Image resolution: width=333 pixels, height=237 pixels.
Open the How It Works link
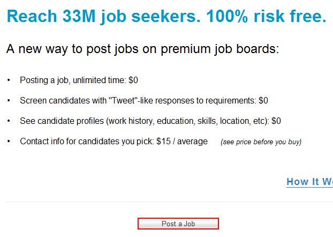[x=309, y=182]
